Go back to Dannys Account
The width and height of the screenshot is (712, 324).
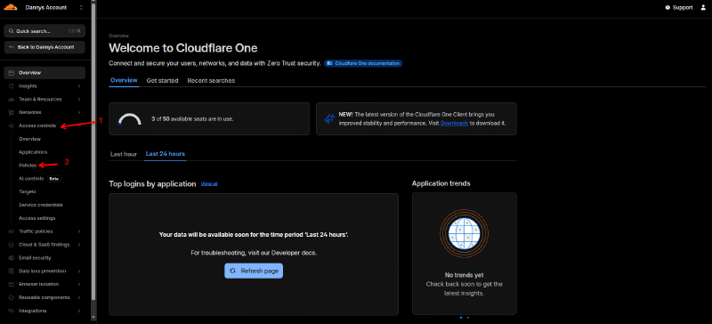tap(44, 47)
